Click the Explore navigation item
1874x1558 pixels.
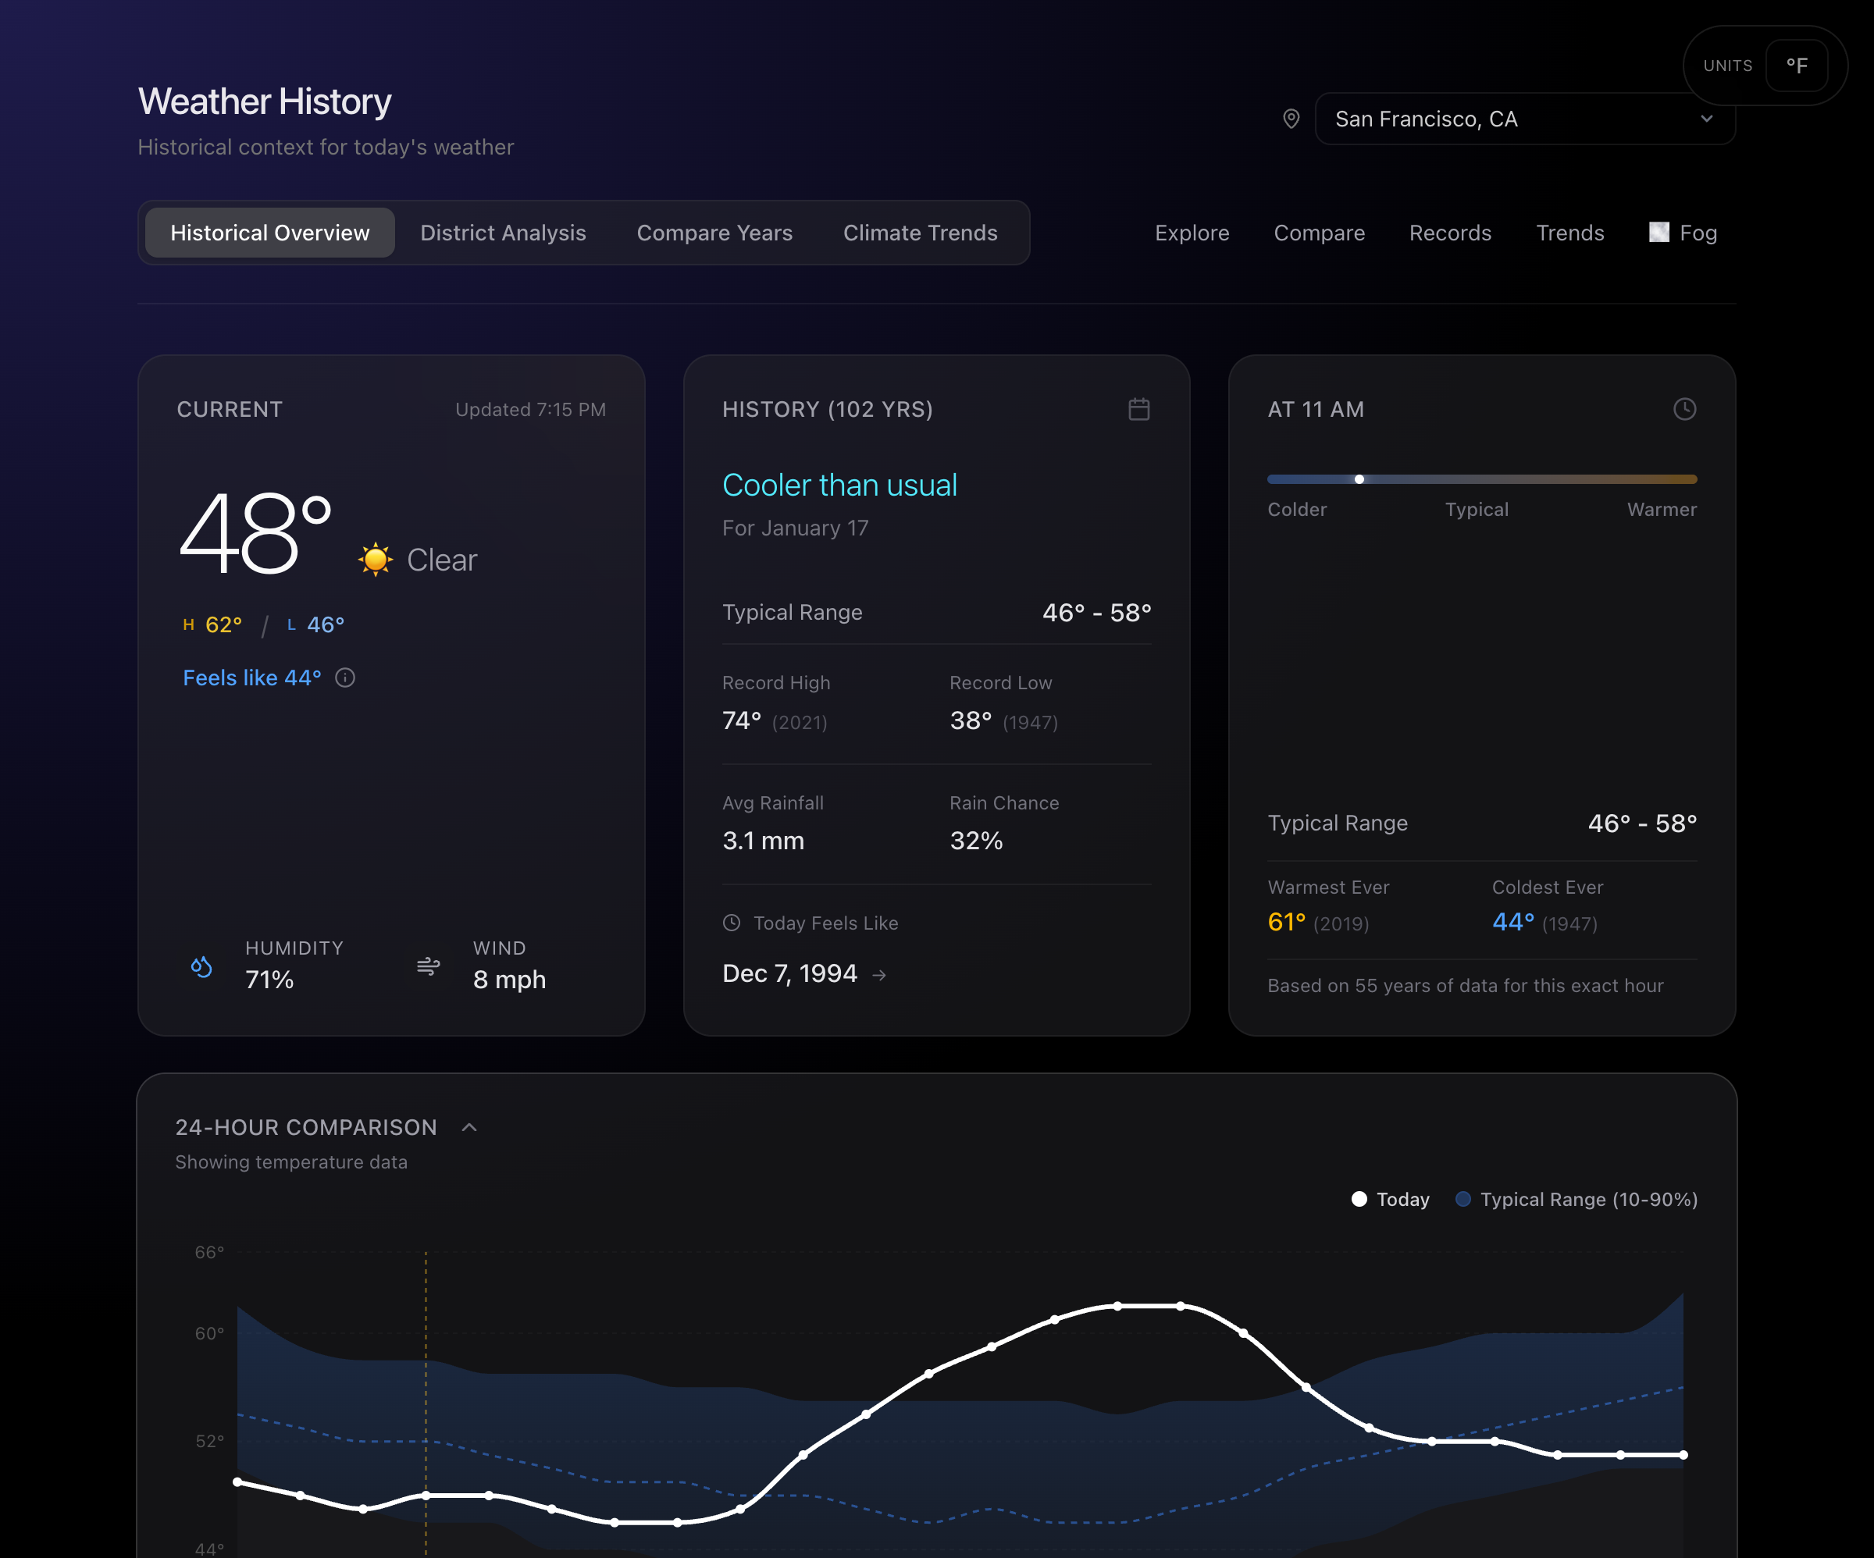click(x=1192, y=232)
